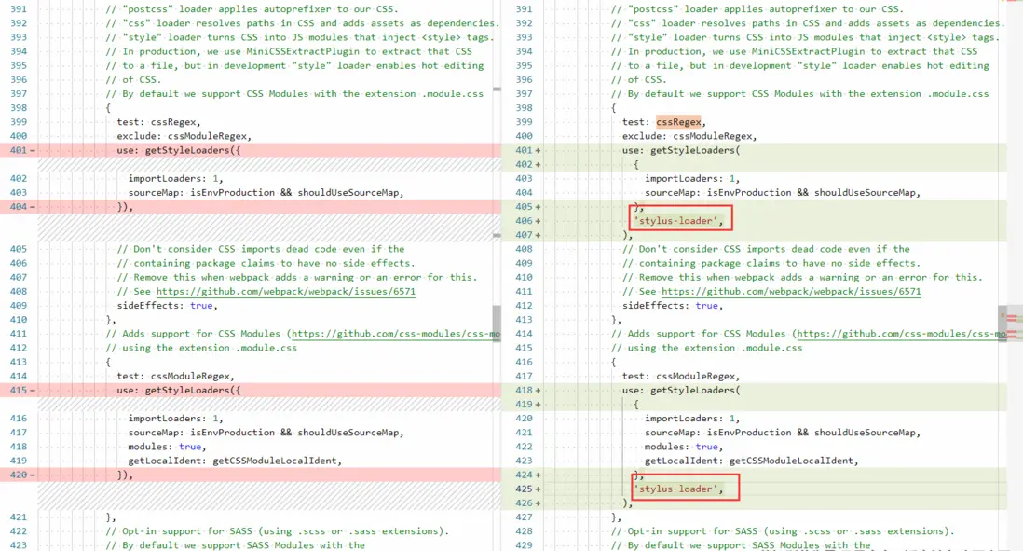The height and width of the screenshot is (551, 1023).
Task: Click the 'postcss' loader comment in right pane
Action: 757,9
